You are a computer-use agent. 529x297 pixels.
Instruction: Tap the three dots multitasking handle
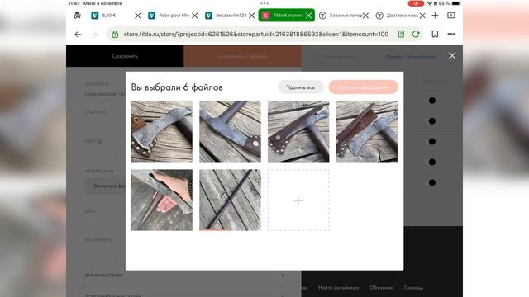tap(264, 3)
